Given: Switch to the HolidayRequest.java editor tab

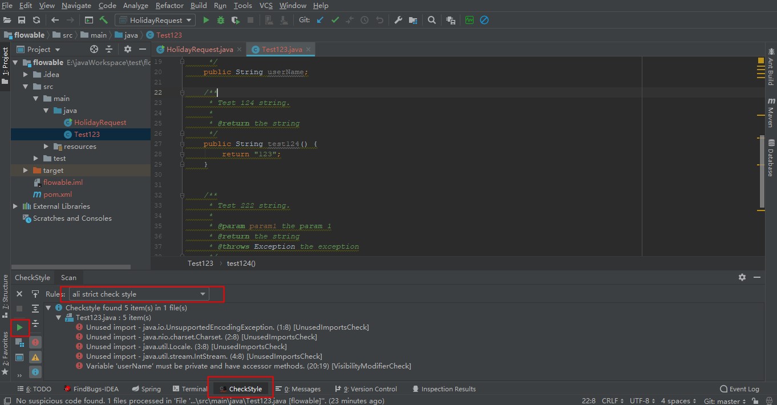Looking at the screenshot, I should click(199, 50).
